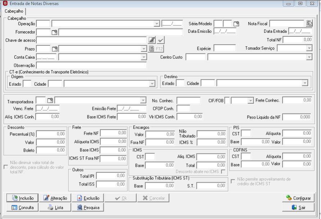Toggle Desconto abate no ICMS checkbox
The image size is (321, 219).
click(223, 172)
